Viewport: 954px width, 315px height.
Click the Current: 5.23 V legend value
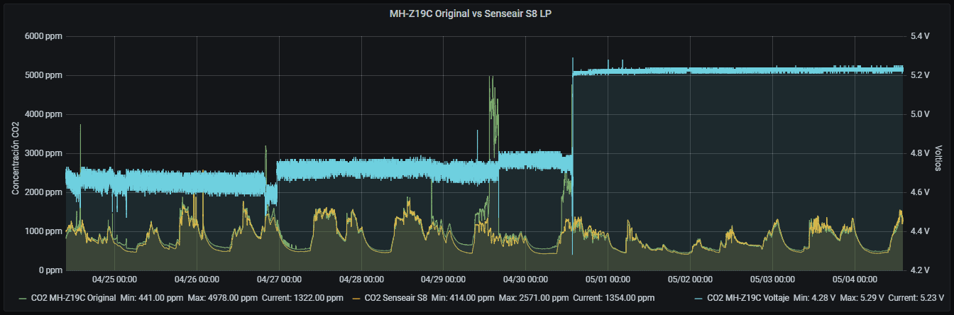click(x=915, y=298)
